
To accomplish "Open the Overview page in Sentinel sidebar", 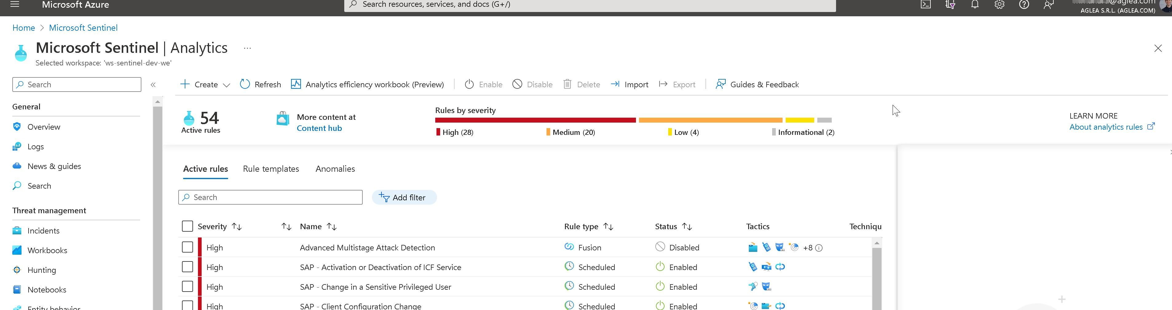I will pyautogui.click(x=44, y=127).
